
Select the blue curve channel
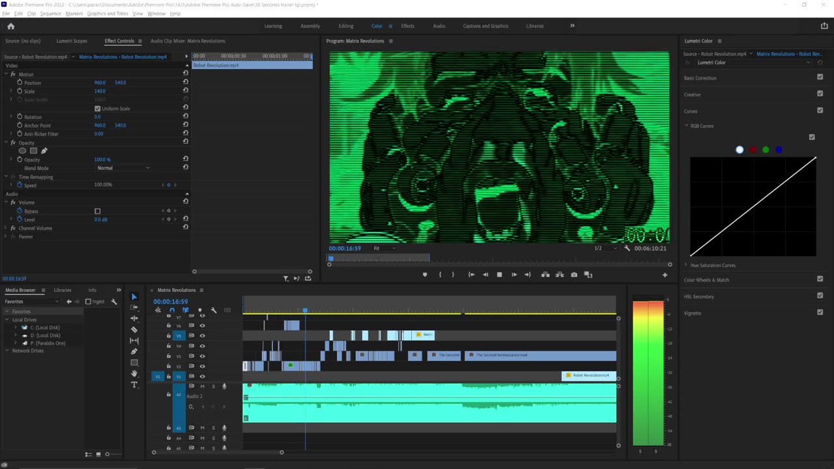pos(779,150)
